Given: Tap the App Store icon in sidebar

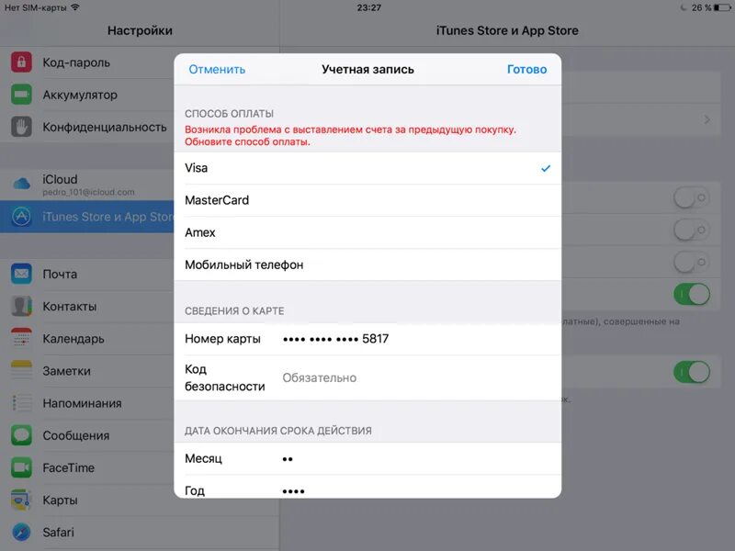Looking at the screenshot, I should (21, 217).
